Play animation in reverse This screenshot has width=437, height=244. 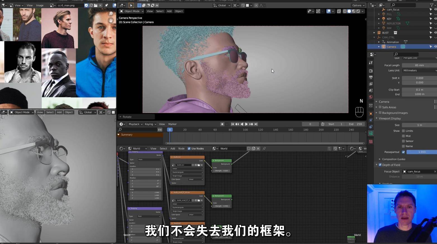[242, 124]
